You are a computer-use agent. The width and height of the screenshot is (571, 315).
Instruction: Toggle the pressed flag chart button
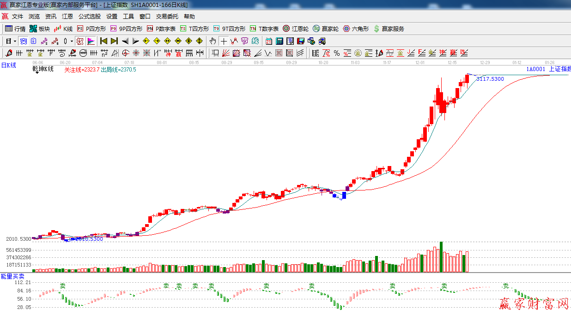click(91, 41)
